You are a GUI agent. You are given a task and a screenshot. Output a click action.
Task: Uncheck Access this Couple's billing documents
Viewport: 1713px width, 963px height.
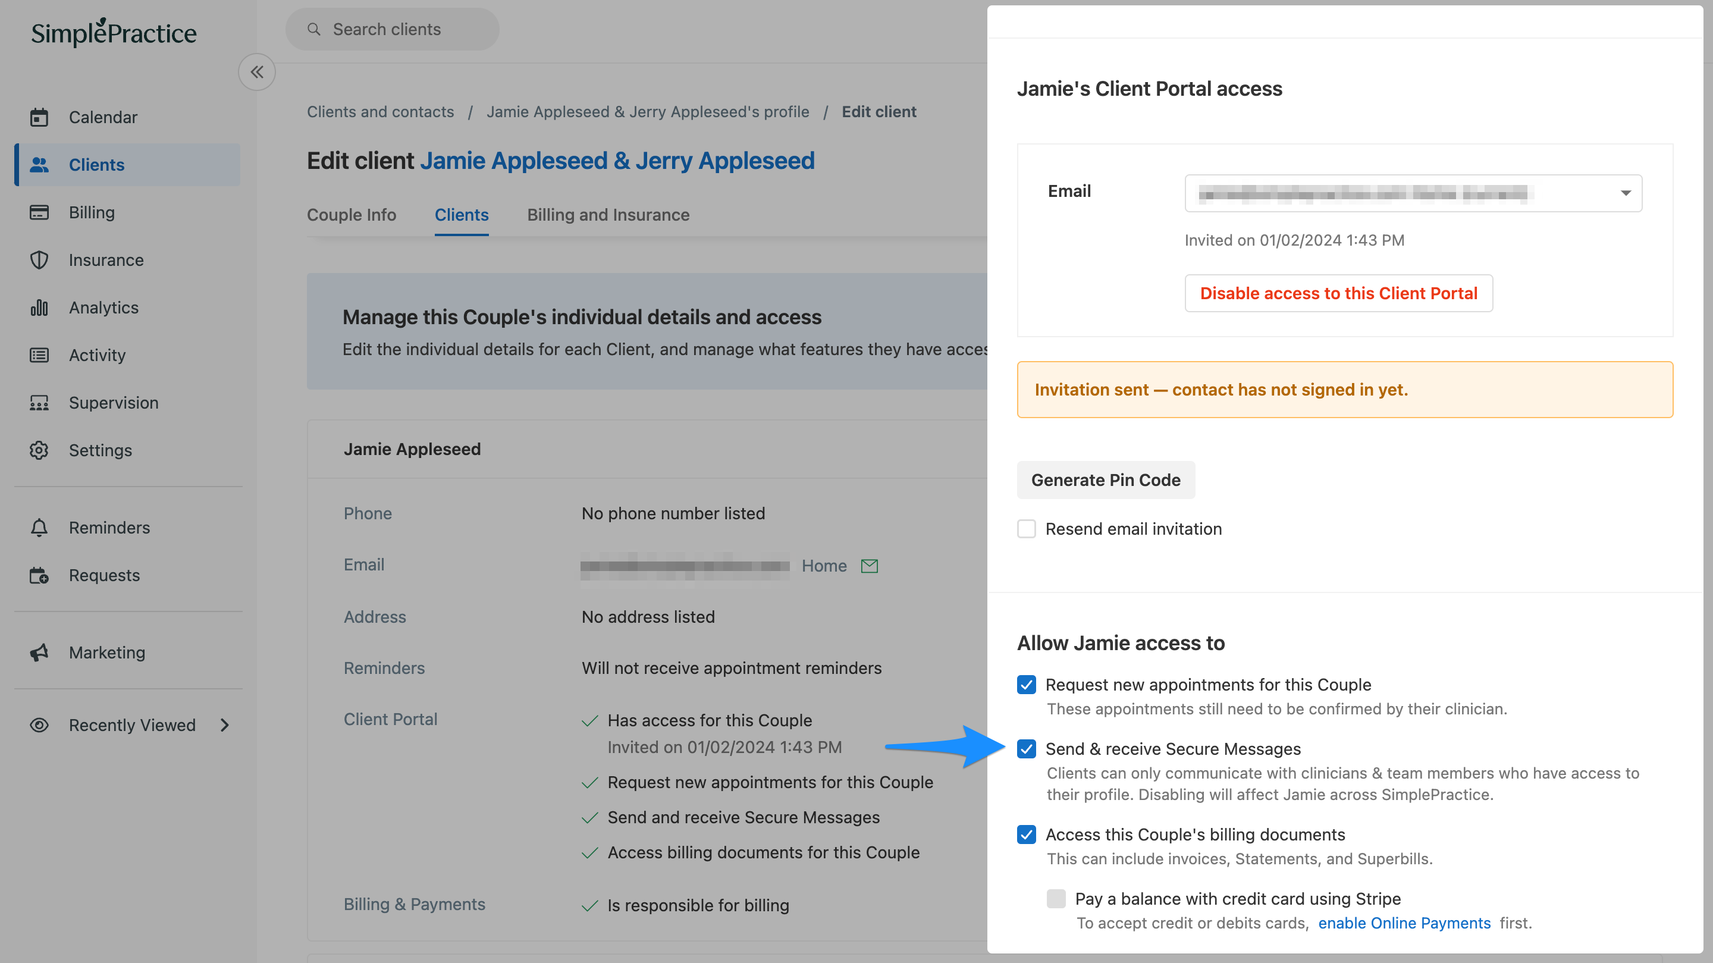(1026, 835)
